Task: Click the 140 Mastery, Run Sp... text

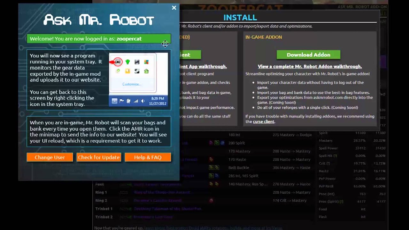Action: (x=248, y=184)
